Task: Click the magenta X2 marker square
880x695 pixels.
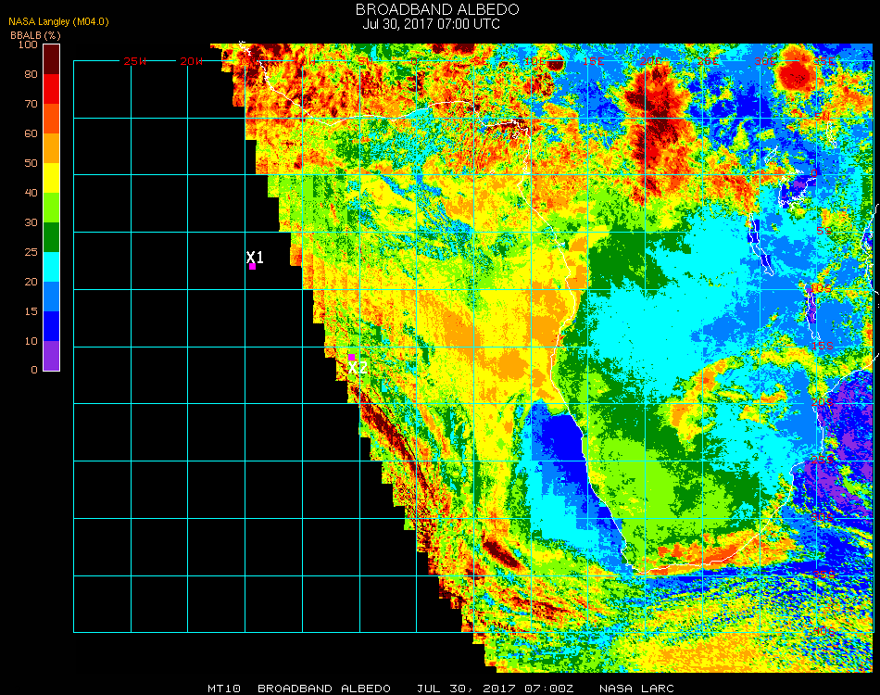Action: (x=351, y=358)
